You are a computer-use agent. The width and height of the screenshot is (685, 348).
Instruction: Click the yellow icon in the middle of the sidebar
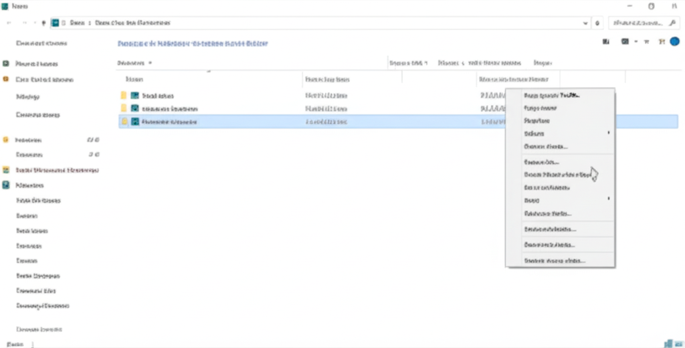click(5, 140)
